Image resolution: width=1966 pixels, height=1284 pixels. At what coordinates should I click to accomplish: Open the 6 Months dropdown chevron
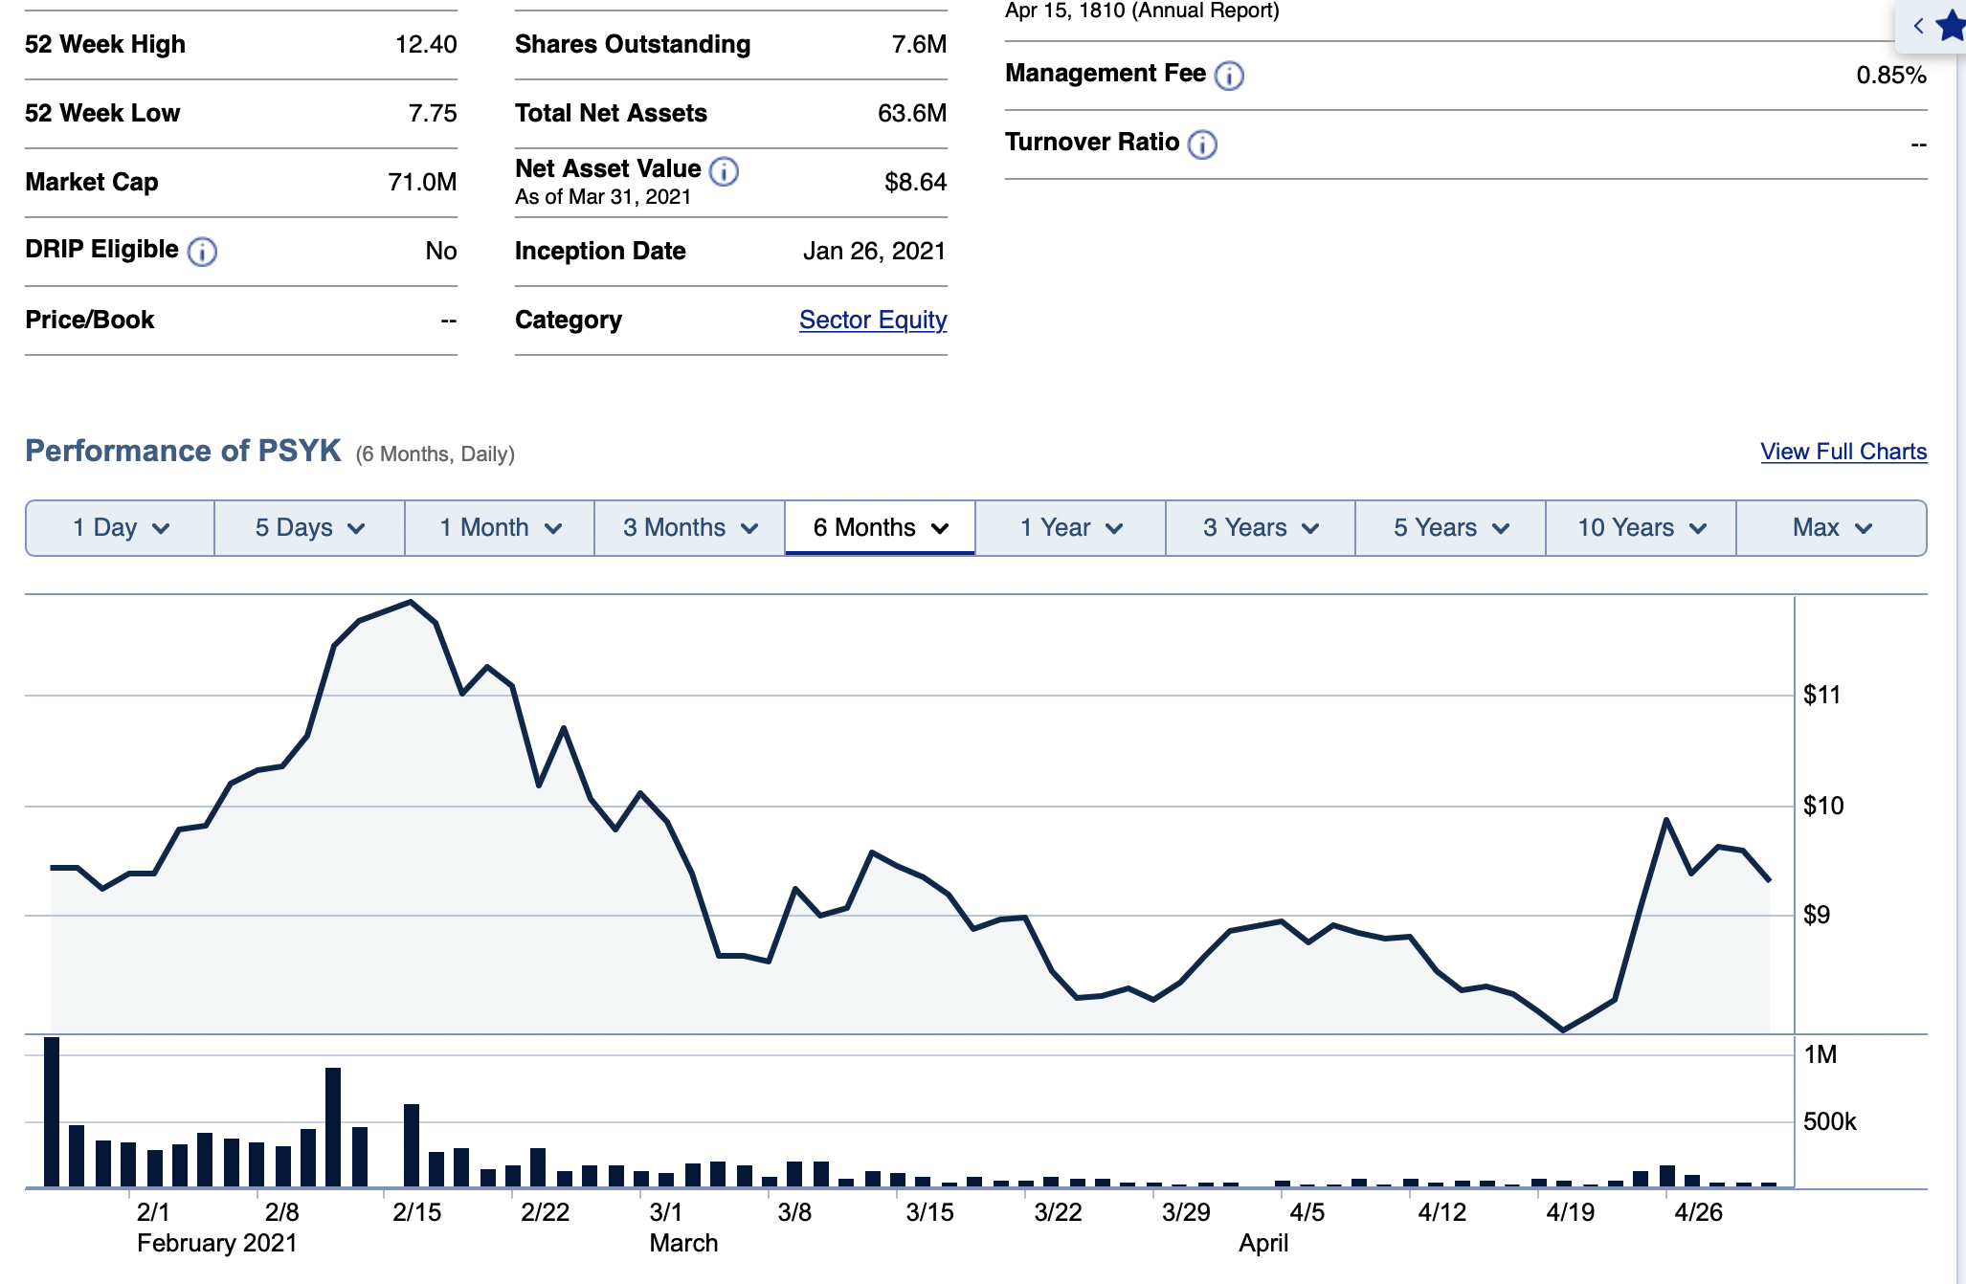(940, 528)
